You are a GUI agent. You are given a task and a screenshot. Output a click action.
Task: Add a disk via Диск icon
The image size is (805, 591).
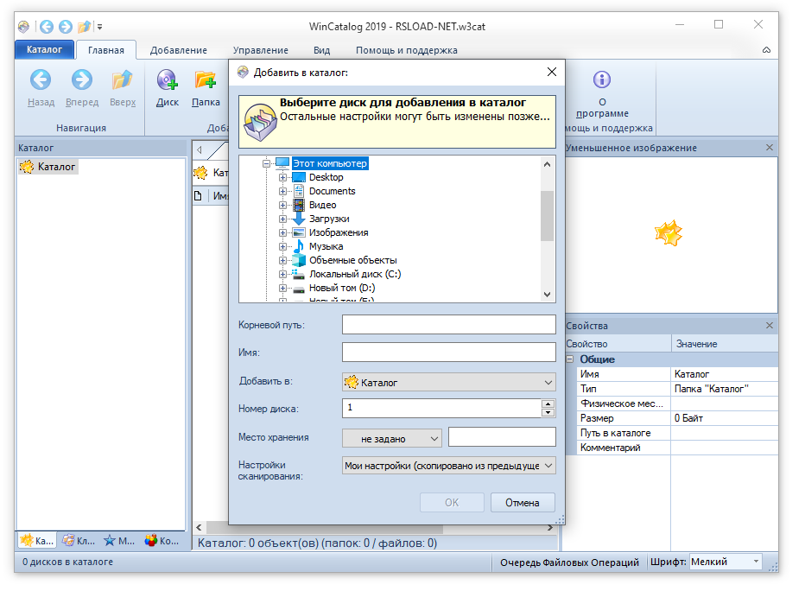168,79
